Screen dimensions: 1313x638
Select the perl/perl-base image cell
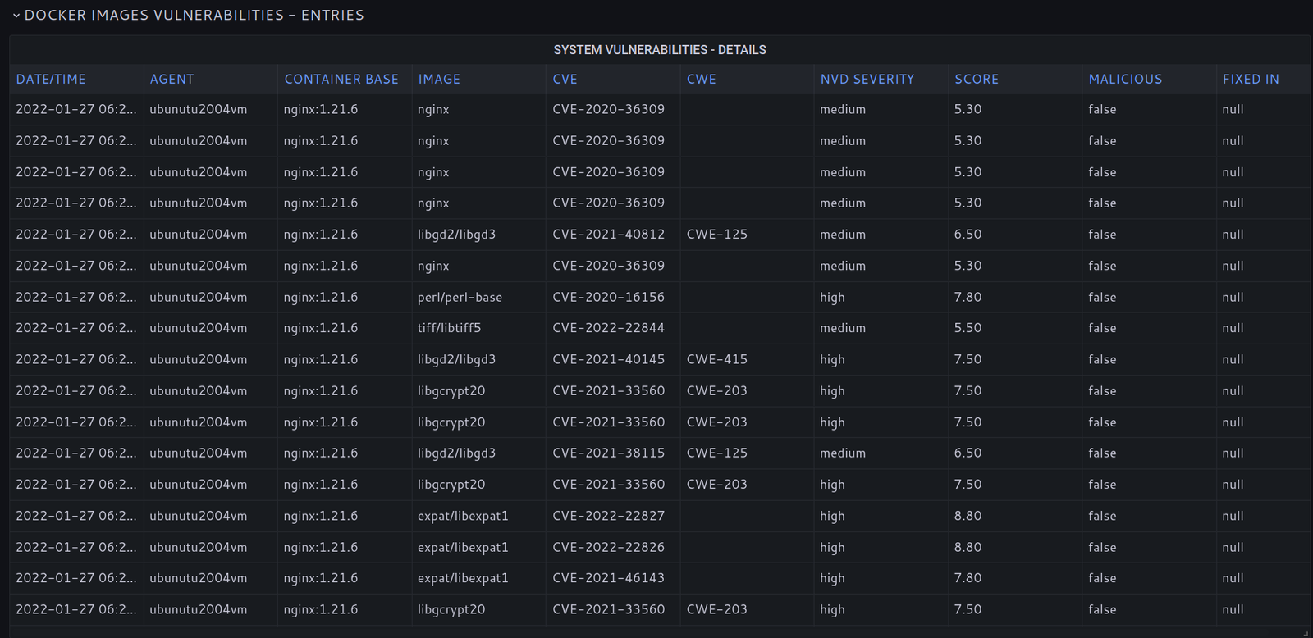point(460,297)
